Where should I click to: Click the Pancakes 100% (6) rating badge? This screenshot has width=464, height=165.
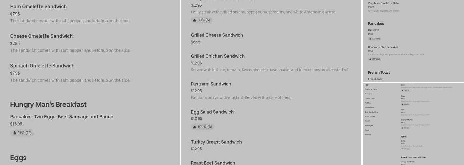(374, 39)
